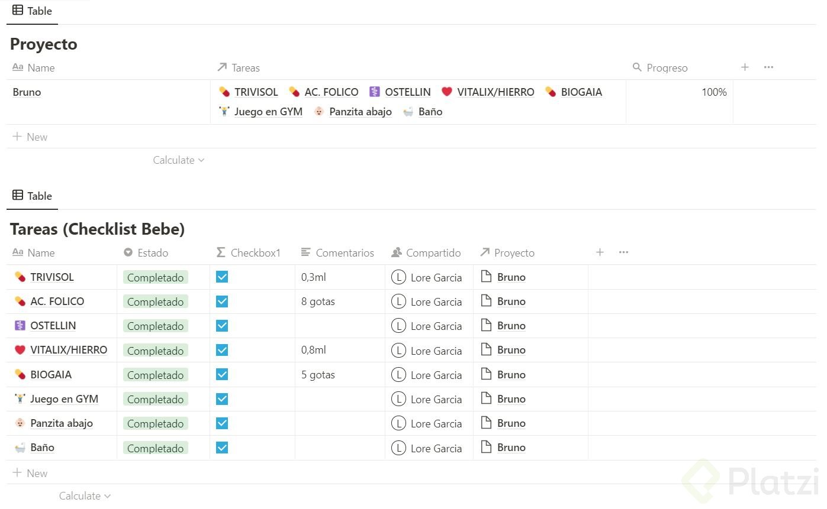
Task: Follow the Bruno link in the Juego en GYM row
Action: (511, 399)
